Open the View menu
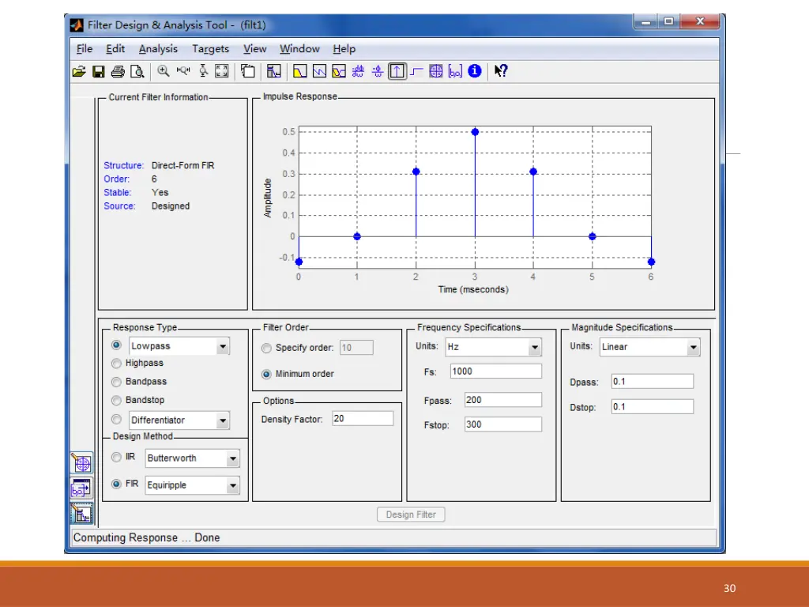 (x=255, y=49)
